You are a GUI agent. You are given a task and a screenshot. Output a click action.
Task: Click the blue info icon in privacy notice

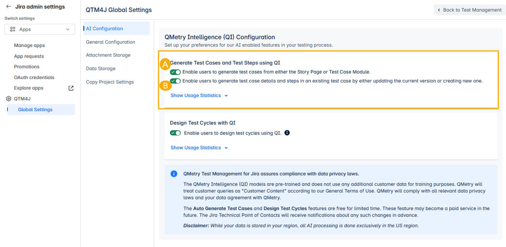pos(174,174)
